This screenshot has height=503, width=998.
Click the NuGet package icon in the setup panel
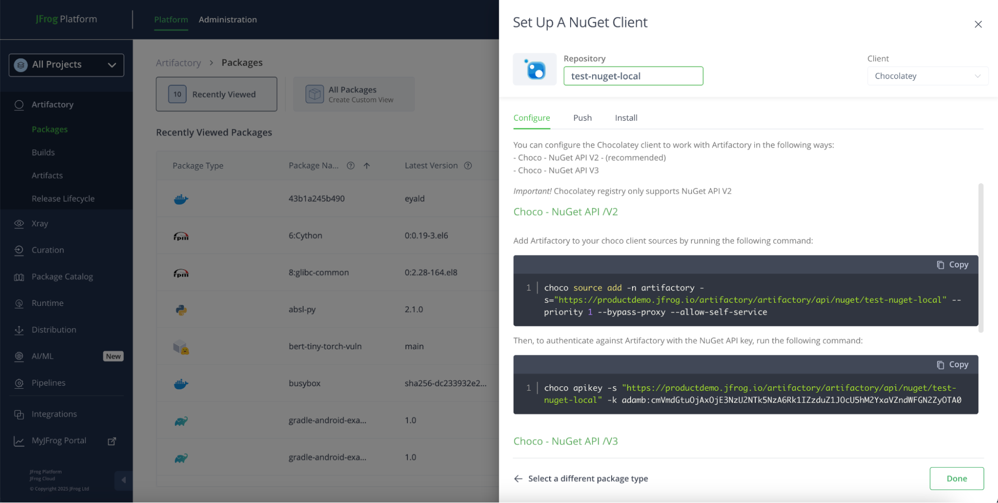click(x=535, y=69)
